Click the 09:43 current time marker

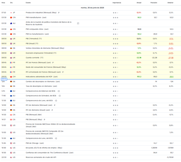coord(4,79)
